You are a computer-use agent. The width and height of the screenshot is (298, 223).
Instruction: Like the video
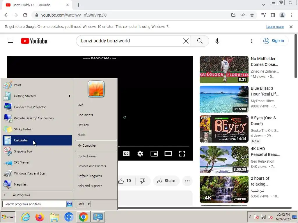pyautogui.click(x=125, y=181)
